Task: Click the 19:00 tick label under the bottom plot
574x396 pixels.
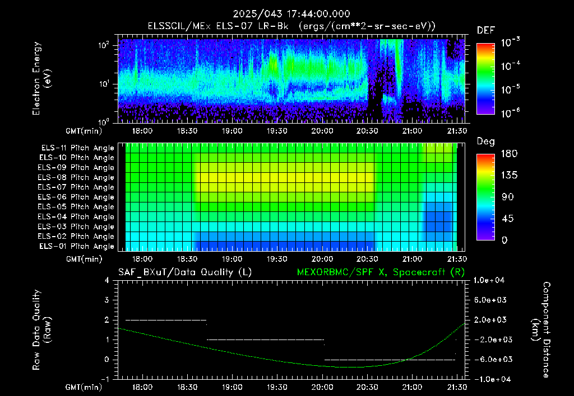Action: 232,387
